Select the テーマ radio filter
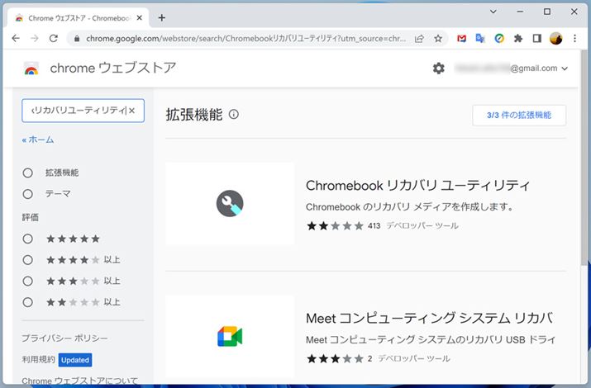Screen dimensions: 591x388 click(28, 194)
